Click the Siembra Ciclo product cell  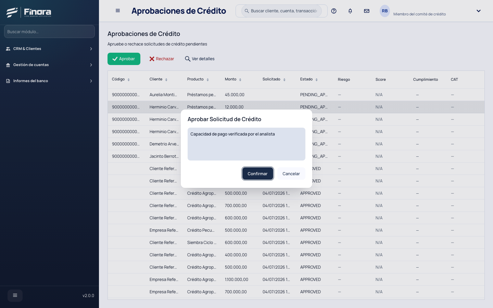(202, 243)
